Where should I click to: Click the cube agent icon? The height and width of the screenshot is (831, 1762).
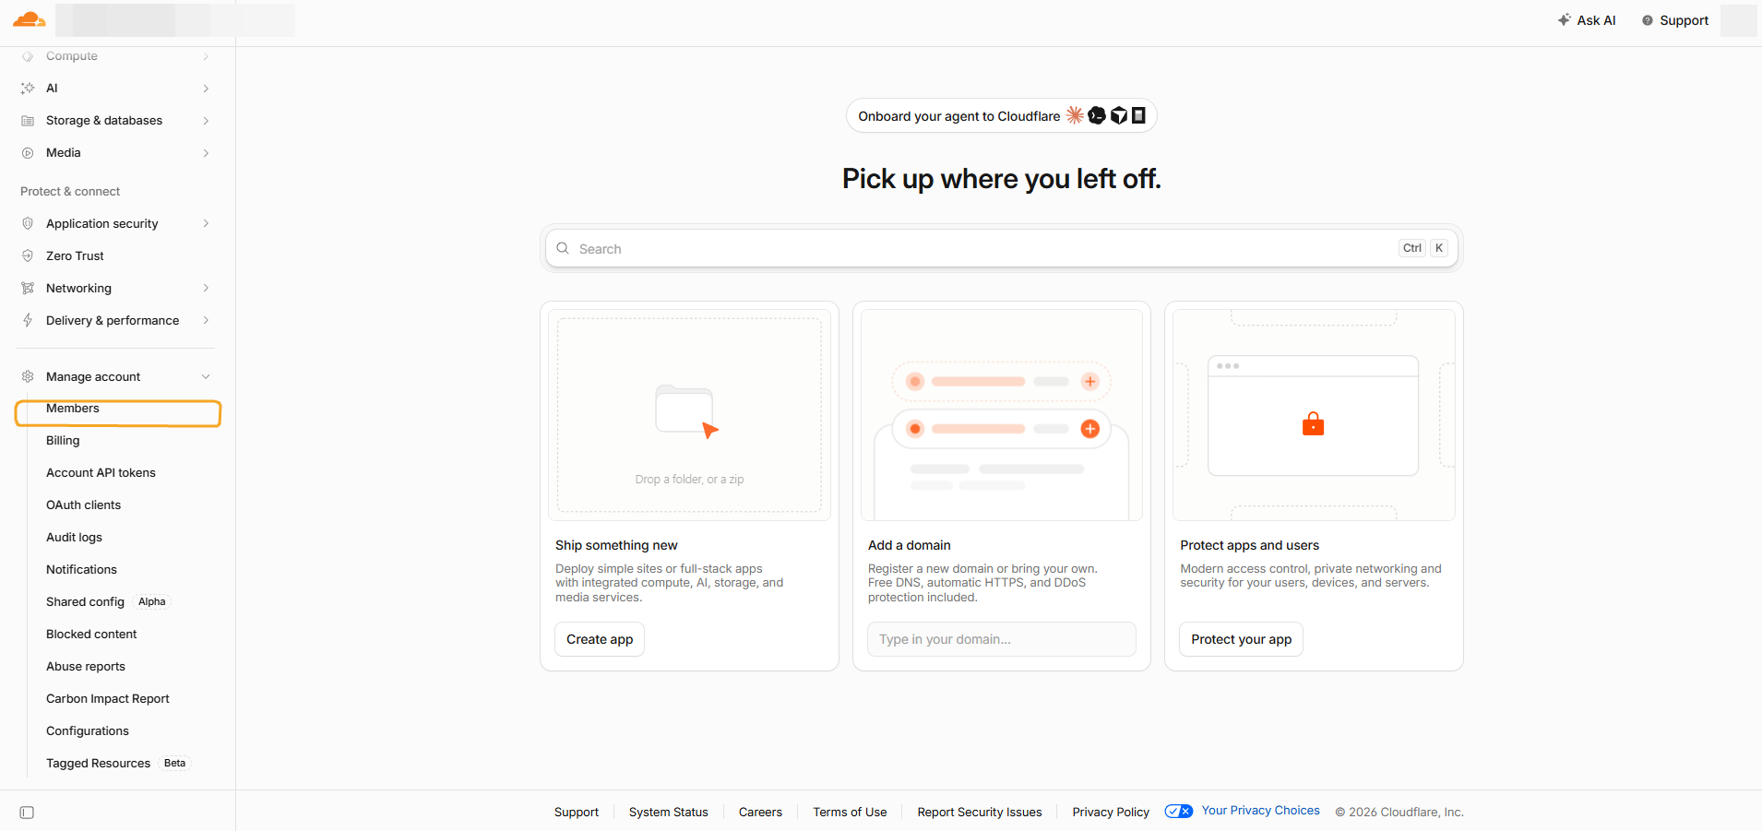click(x=1119, y=115)
